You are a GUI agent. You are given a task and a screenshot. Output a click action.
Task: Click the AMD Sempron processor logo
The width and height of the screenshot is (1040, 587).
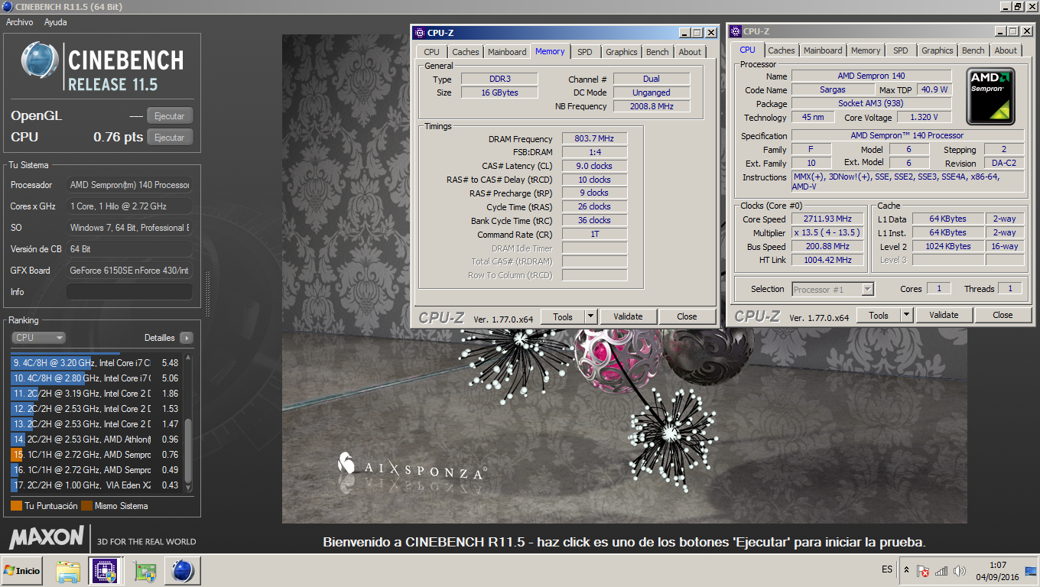point(990,97)
